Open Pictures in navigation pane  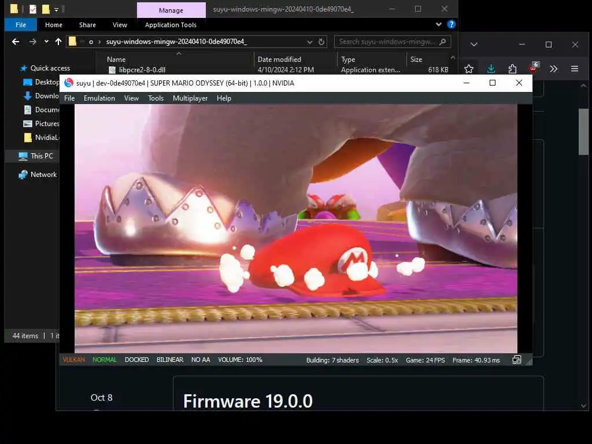(41, 124)
